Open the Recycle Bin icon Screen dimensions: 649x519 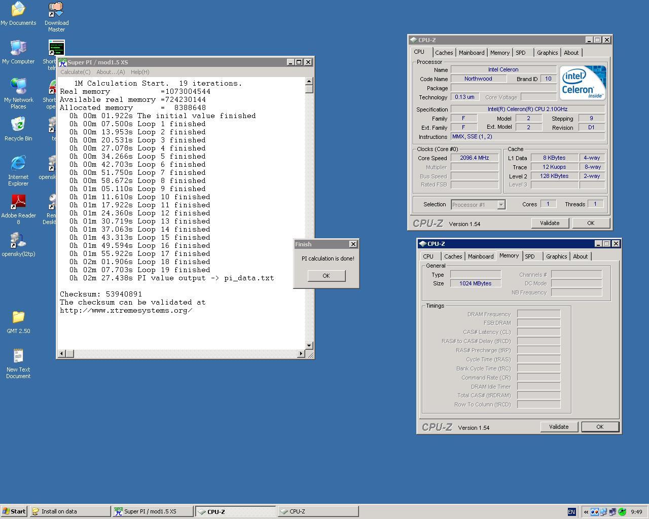point(18,129)
